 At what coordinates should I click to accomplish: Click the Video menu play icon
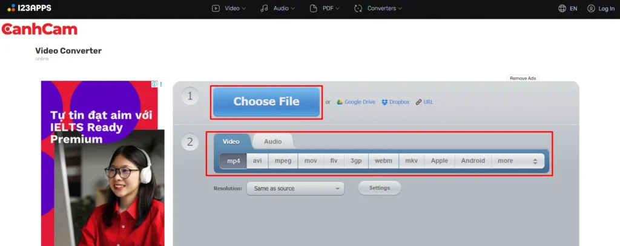pyautogui.click(x=216, y=8)
